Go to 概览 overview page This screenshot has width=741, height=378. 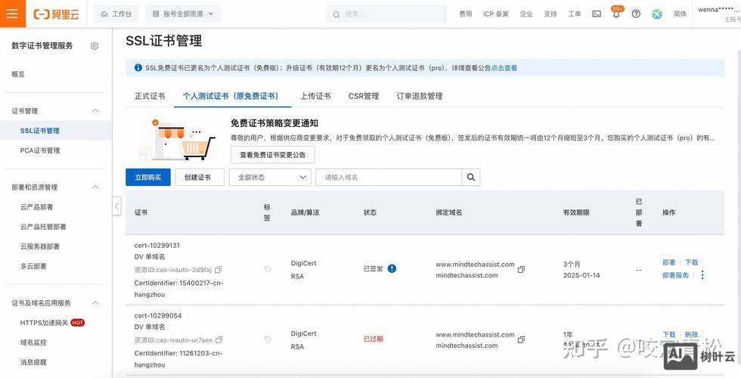click(18, 74)
